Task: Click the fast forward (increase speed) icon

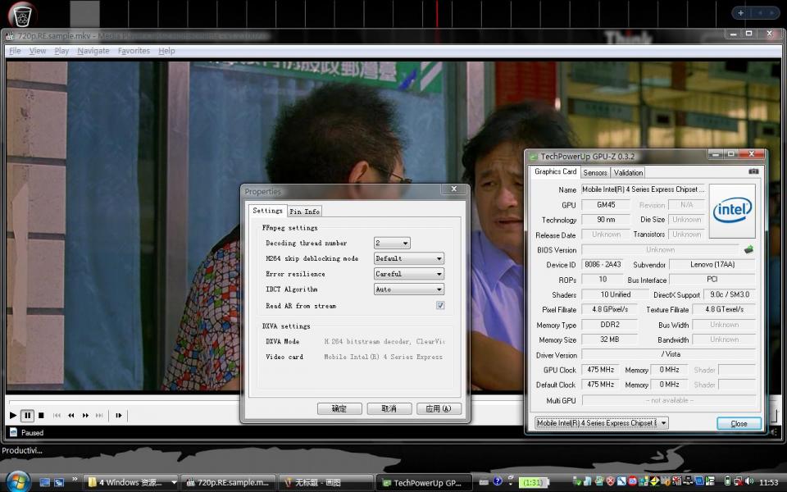Action: pyautogui.click(x=85, y=416)
